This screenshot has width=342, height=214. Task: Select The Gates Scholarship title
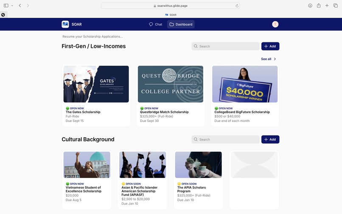(x=83, y=112)
